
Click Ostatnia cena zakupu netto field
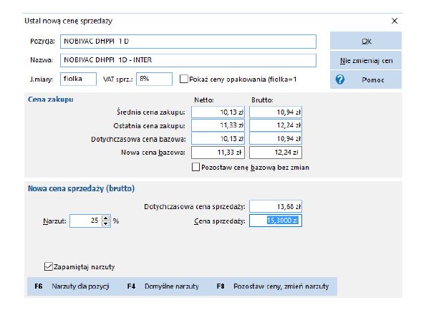click(x=218, y=125)
